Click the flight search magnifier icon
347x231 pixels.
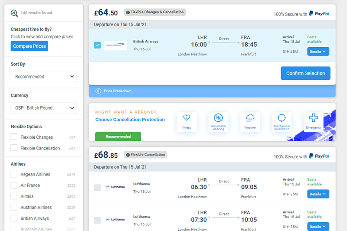[x=14, y=13]
